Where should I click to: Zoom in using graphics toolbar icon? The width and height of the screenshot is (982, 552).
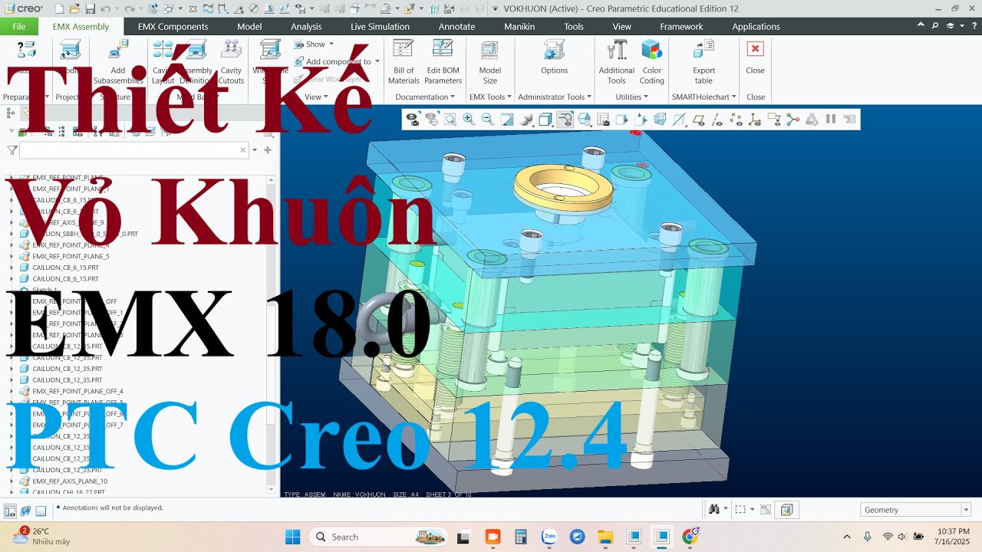pyautogui.click(x=468, y=120)
